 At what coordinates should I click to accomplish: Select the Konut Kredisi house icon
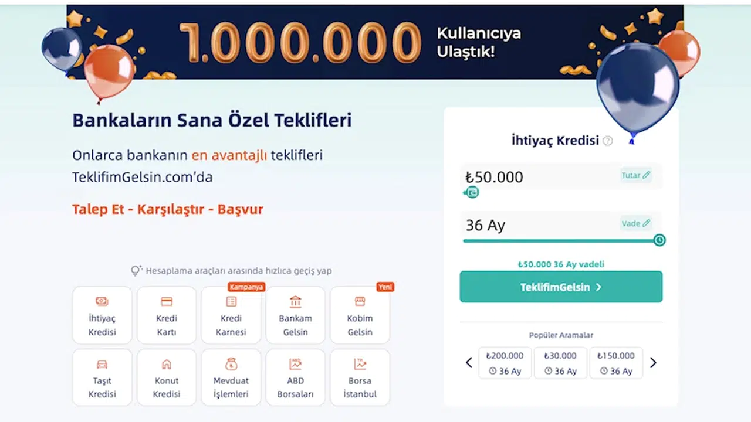167,364
